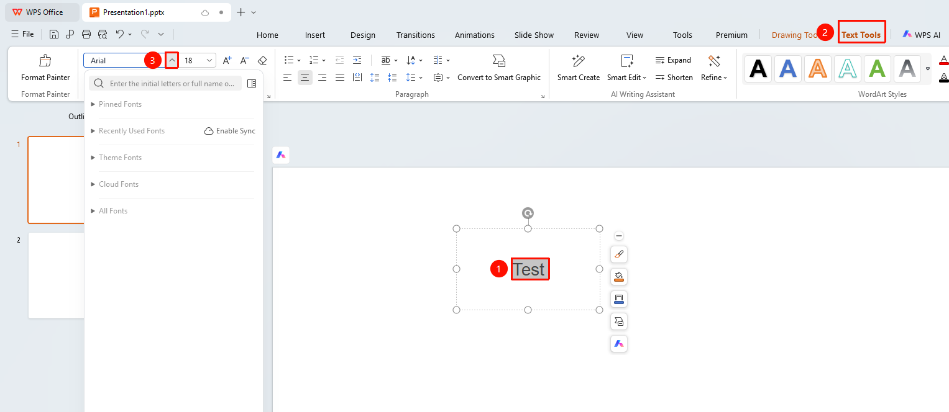949x412 pixels.
Task: Click the Save icon in quick access toolbar
Action: tap(54, 34)
